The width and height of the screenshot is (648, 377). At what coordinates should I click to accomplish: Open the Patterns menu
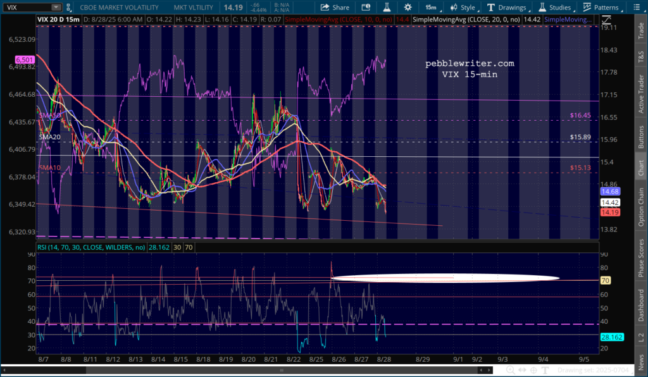click(602, 8)
